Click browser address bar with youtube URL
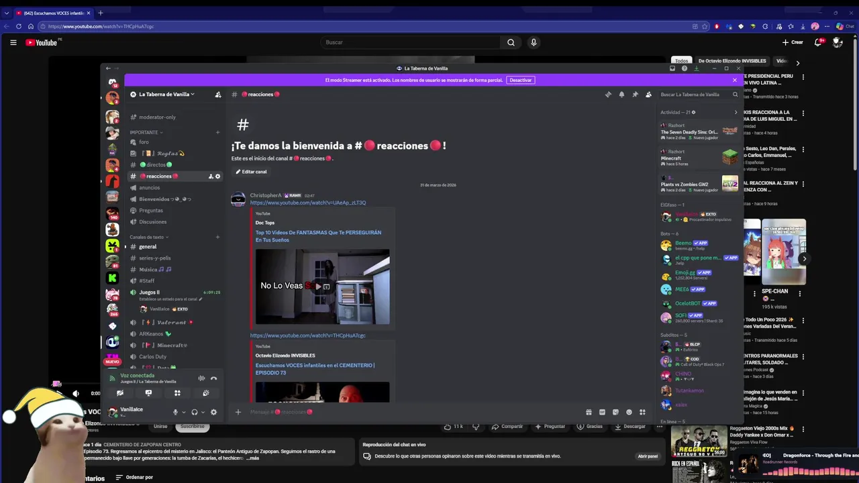This screenshot has height=483, width=859. coord(366,26)
